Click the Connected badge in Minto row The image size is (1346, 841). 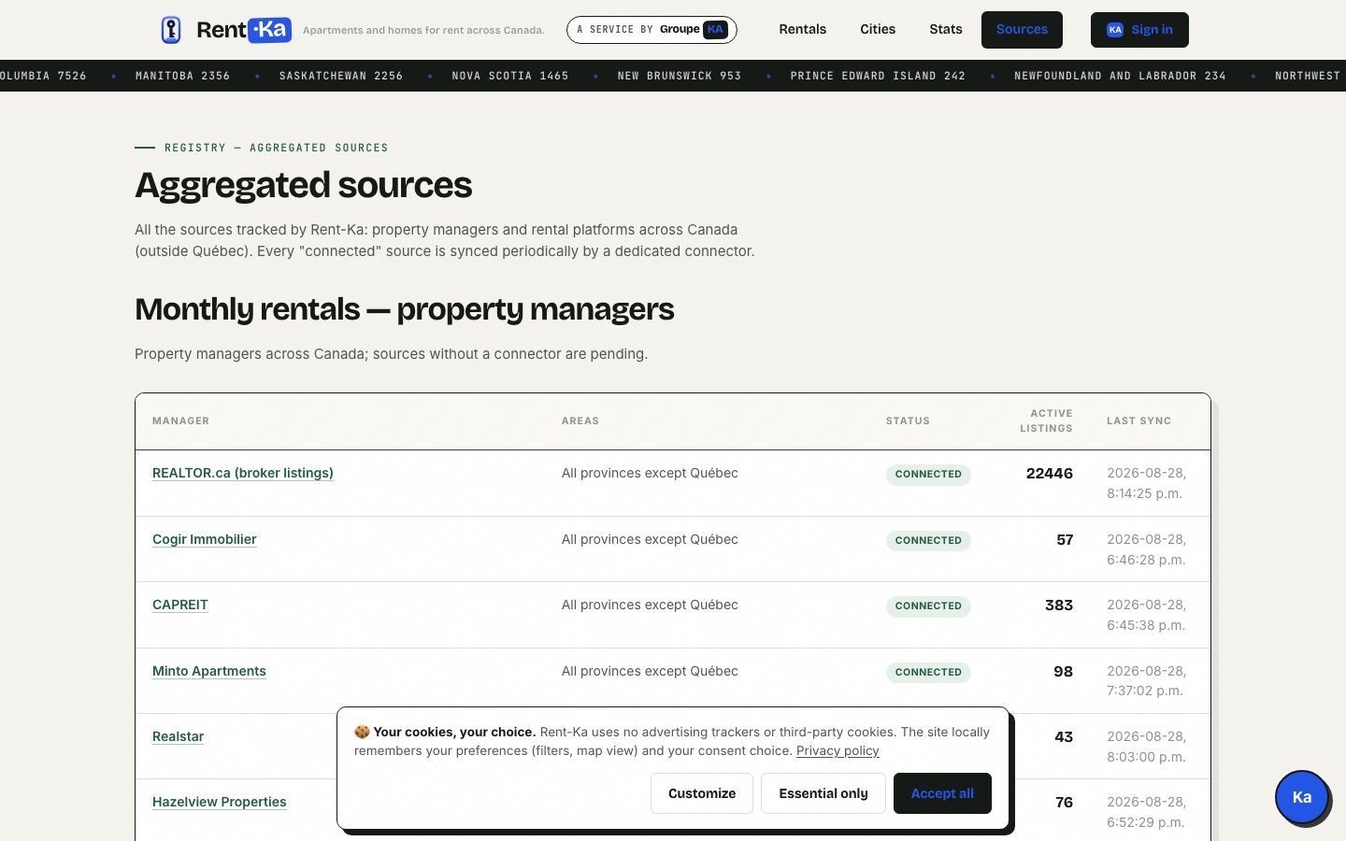pyautogui.click(x=928, y=672)
